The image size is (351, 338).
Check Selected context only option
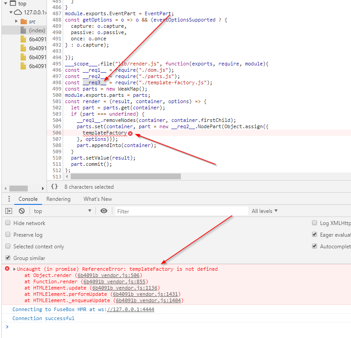pos(8,246)
